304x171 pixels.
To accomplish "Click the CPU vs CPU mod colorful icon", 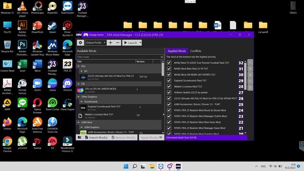I will [x=80, y=90].
